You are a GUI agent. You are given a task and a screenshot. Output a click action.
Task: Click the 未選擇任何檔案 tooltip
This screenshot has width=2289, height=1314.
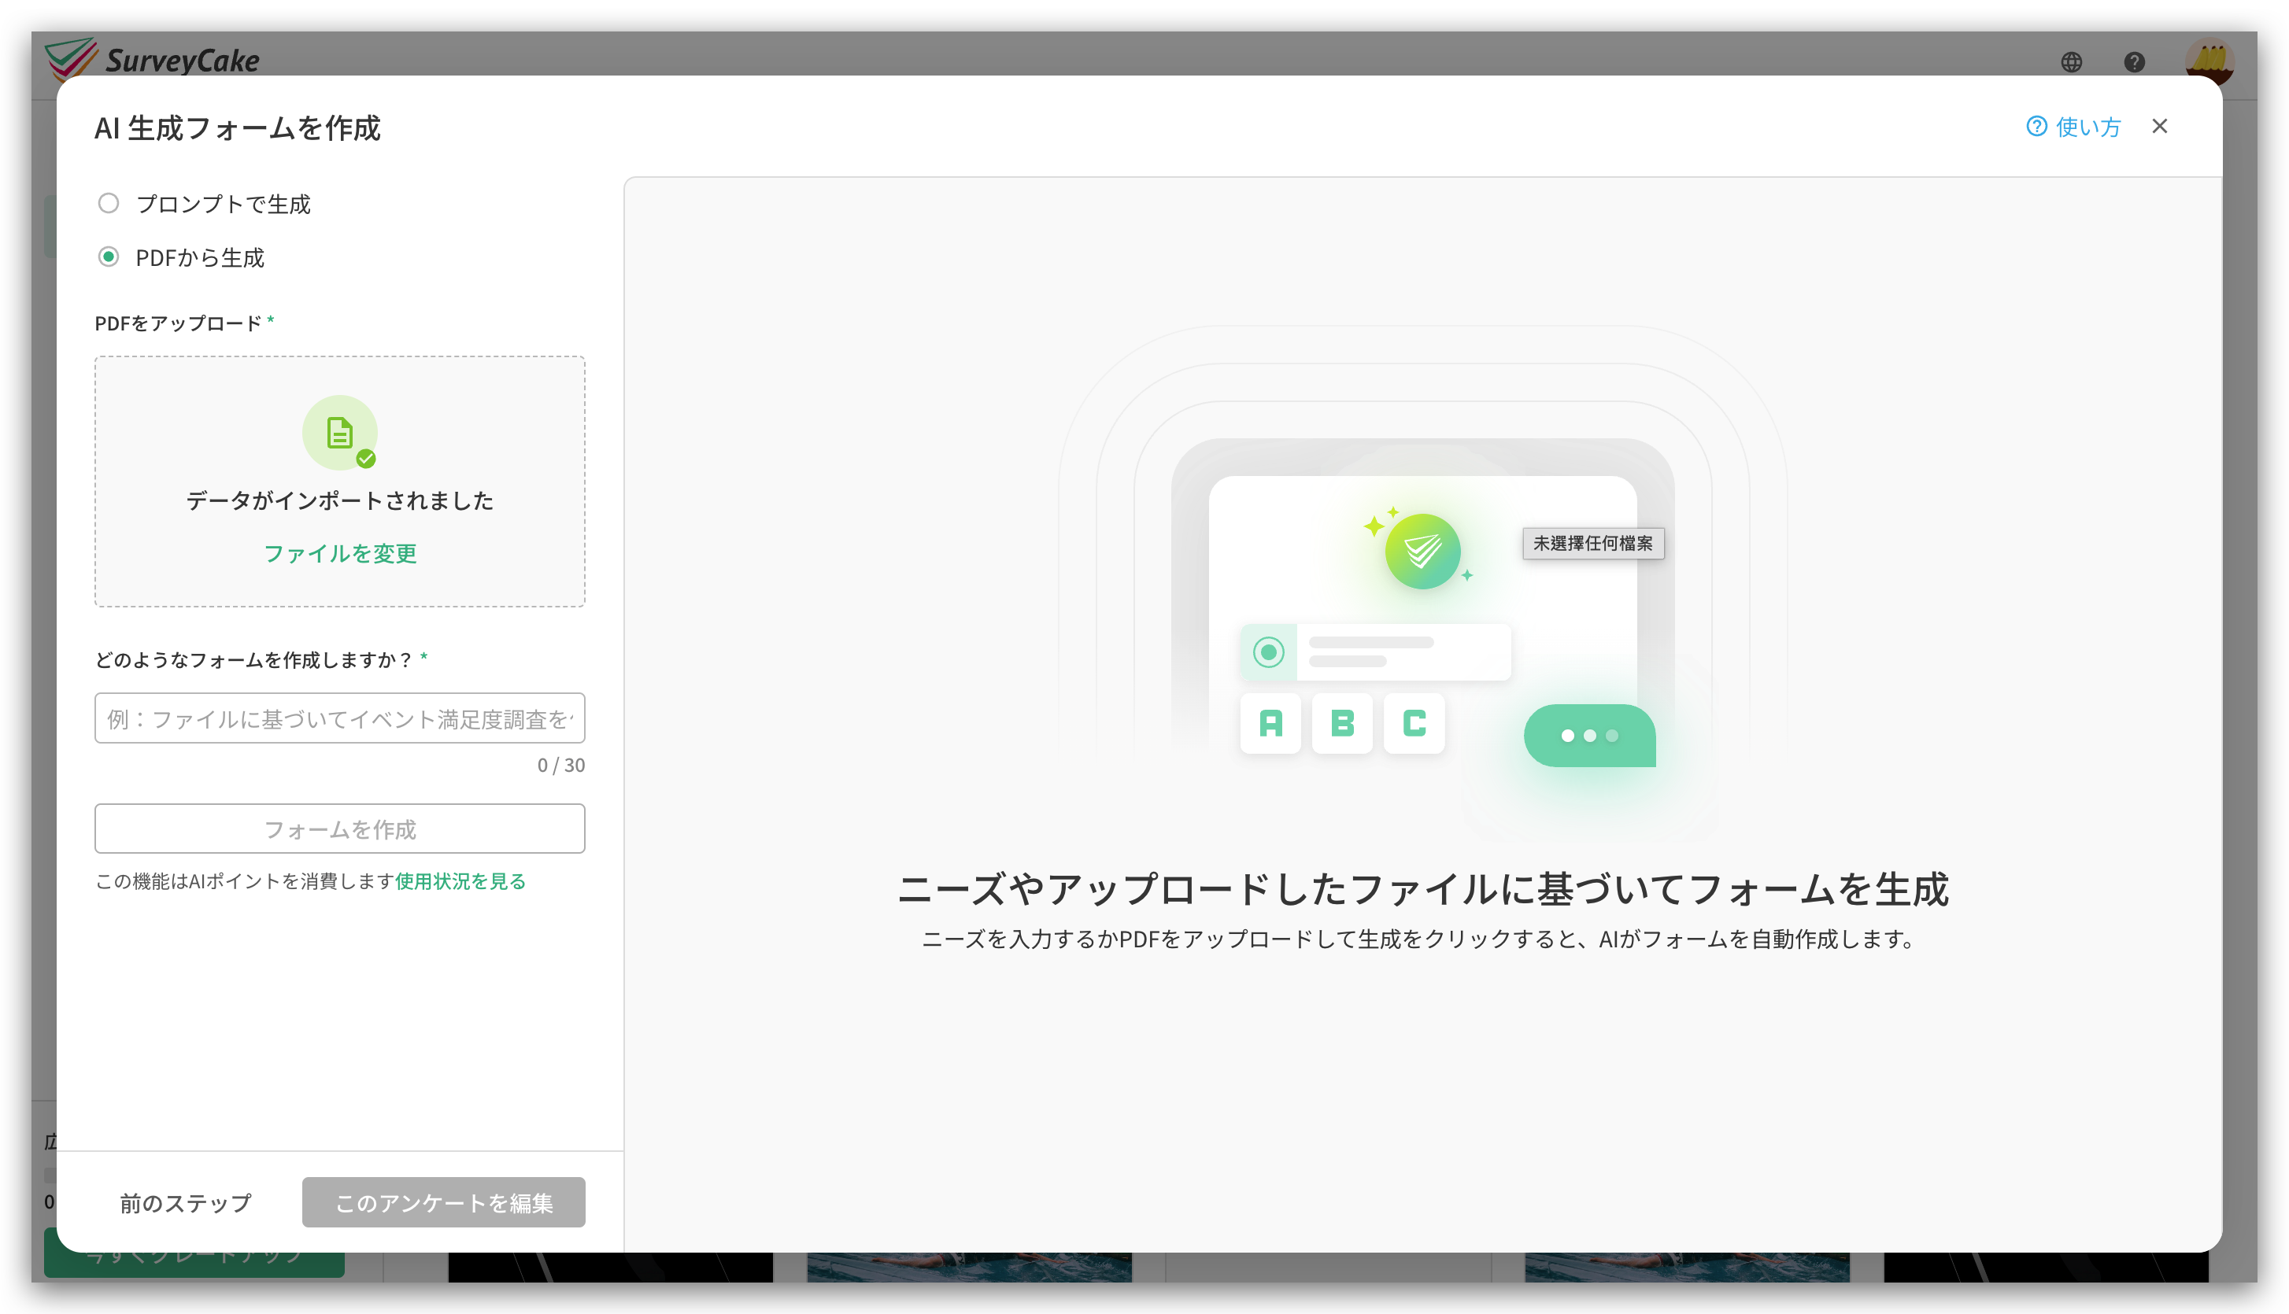pos(1593,543)
